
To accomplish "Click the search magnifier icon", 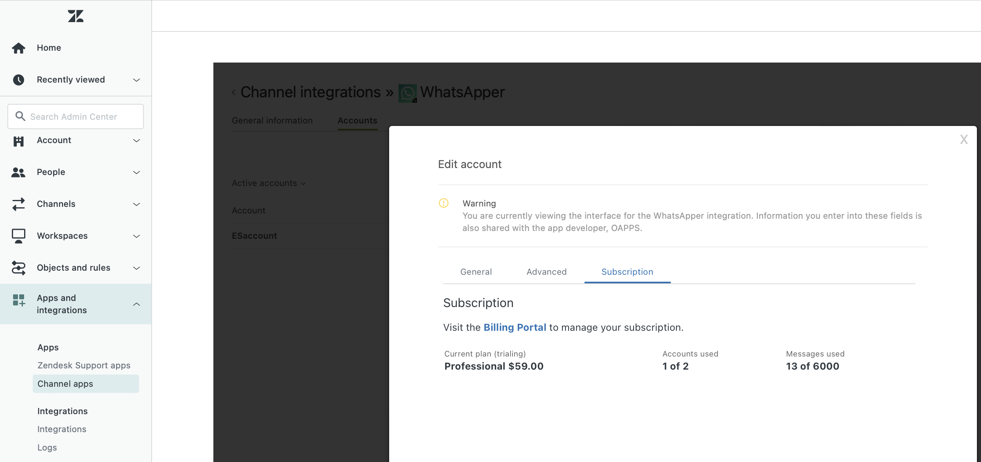I will point(20,116).
